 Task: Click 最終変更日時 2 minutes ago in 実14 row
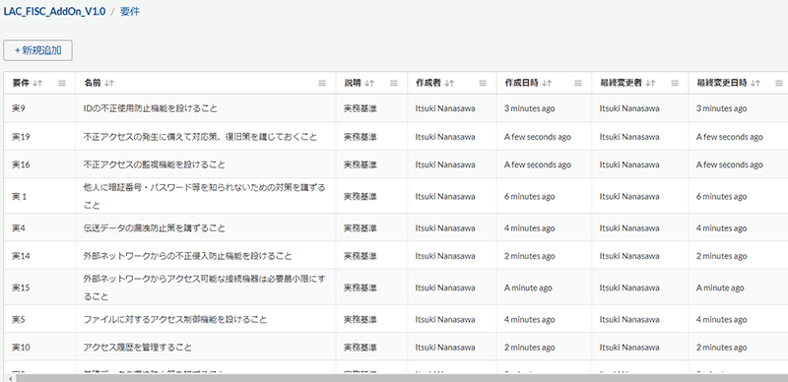click(x=722, y=256)
